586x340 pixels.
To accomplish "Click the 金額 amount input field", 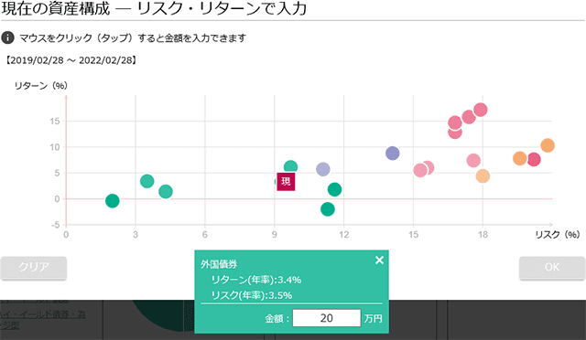I will click(327, 318).
